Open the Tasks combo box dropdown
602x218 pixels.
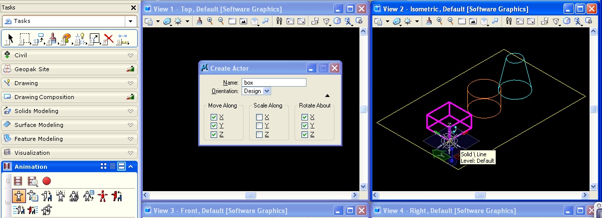[x=131, y=21]
